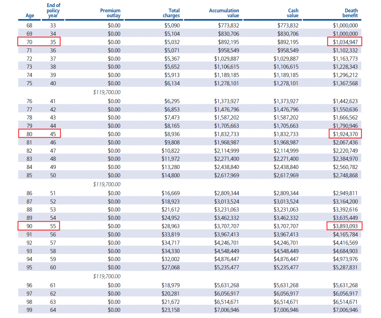Click total charges $28,963
The image size is (381, 318).
point(170,226)
